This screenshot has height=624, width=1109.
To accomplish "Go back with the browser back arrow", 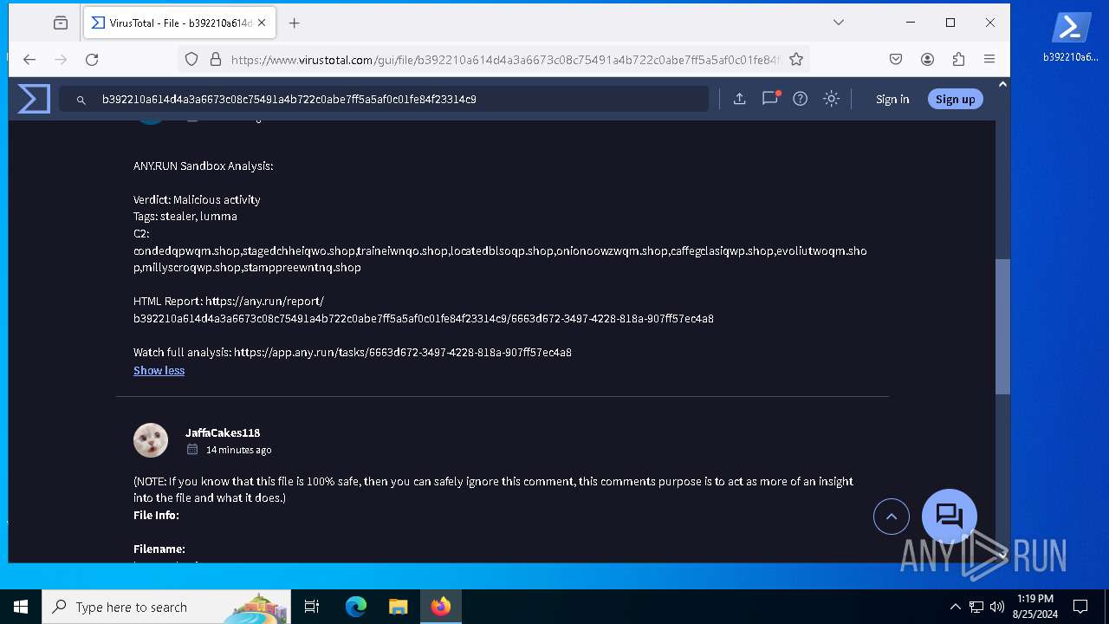I will (x=29, y=59).
